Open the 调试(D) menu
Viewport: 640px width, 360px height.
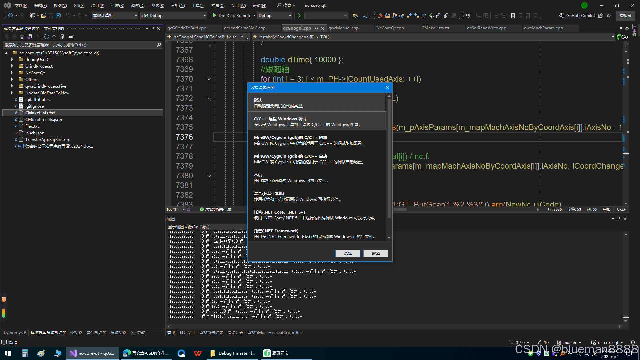point(137,5)
